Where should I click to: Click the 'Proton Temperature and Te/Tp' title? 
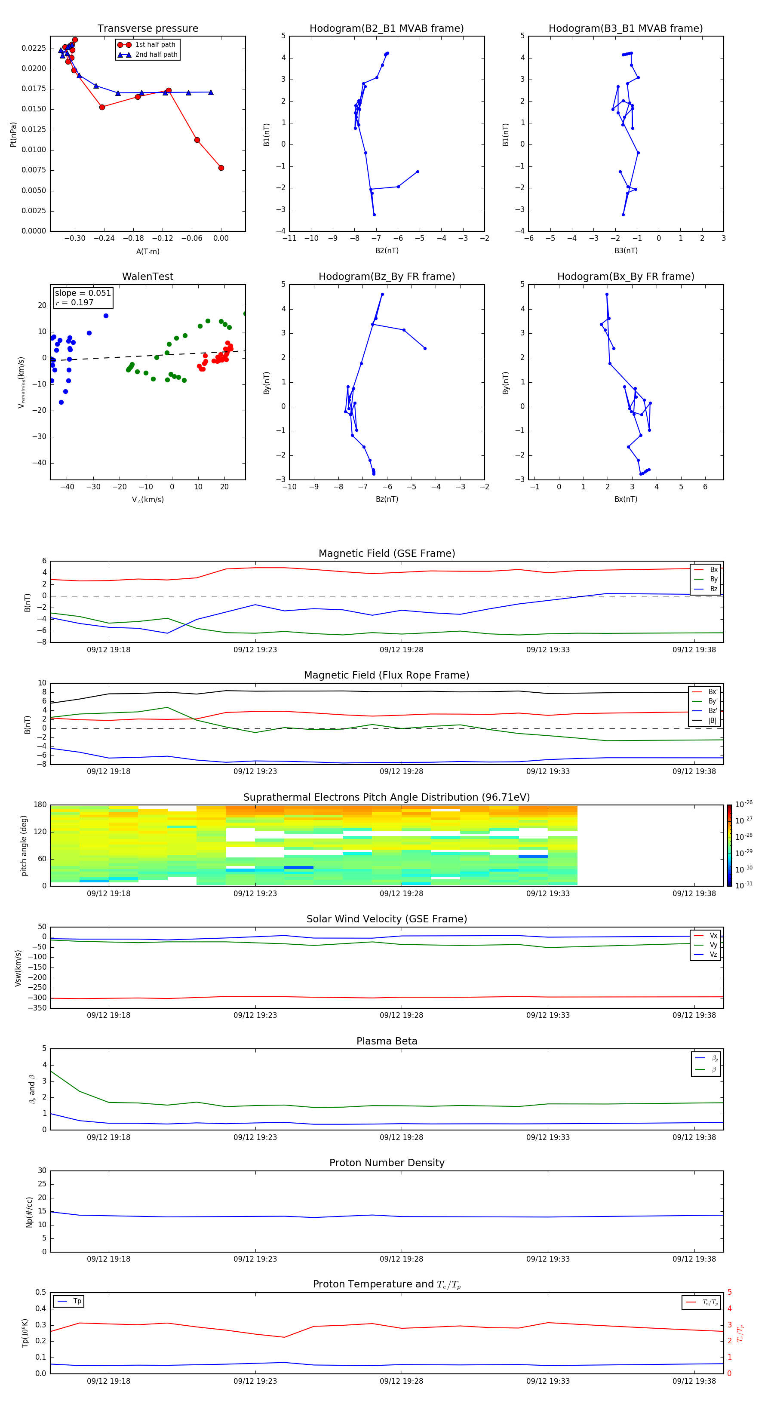click(x=387, y=1284)
